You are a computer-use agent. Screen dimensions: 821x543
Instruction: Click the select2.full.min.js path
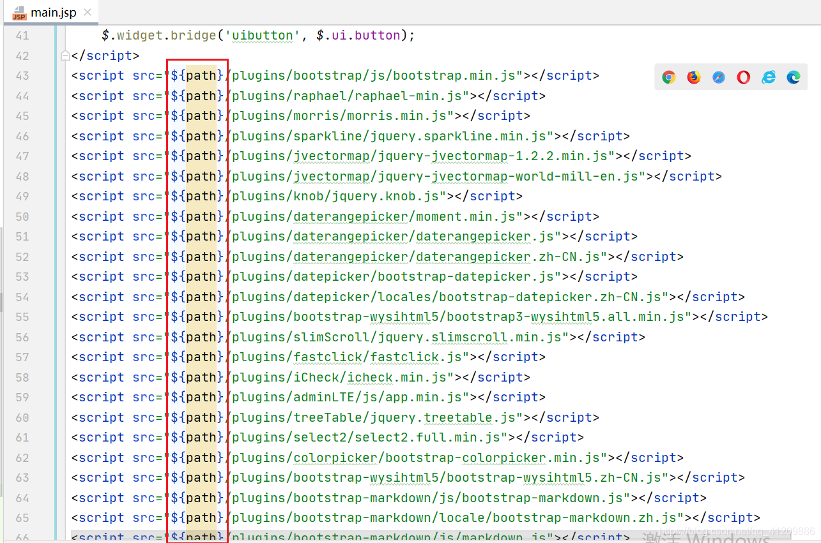pos(365,438)
